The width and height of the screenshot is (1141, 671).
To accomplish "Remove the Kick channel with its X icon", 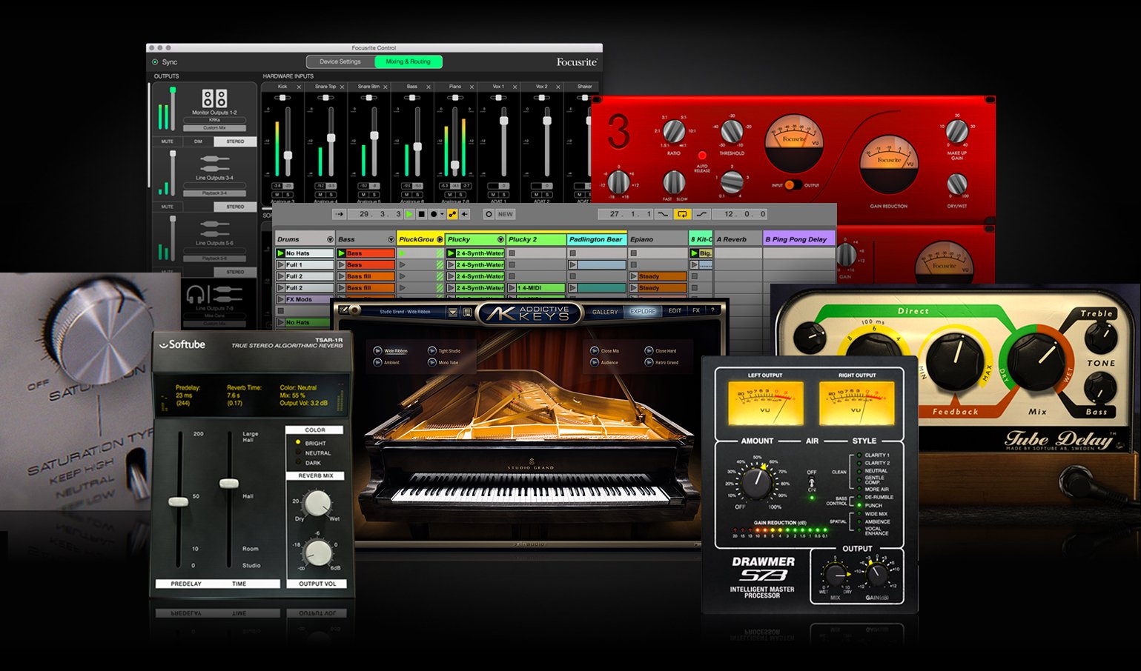I will [x=300, y=87].
